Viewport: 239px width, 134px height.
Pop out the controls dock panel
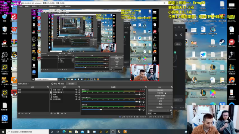point(172,87)
